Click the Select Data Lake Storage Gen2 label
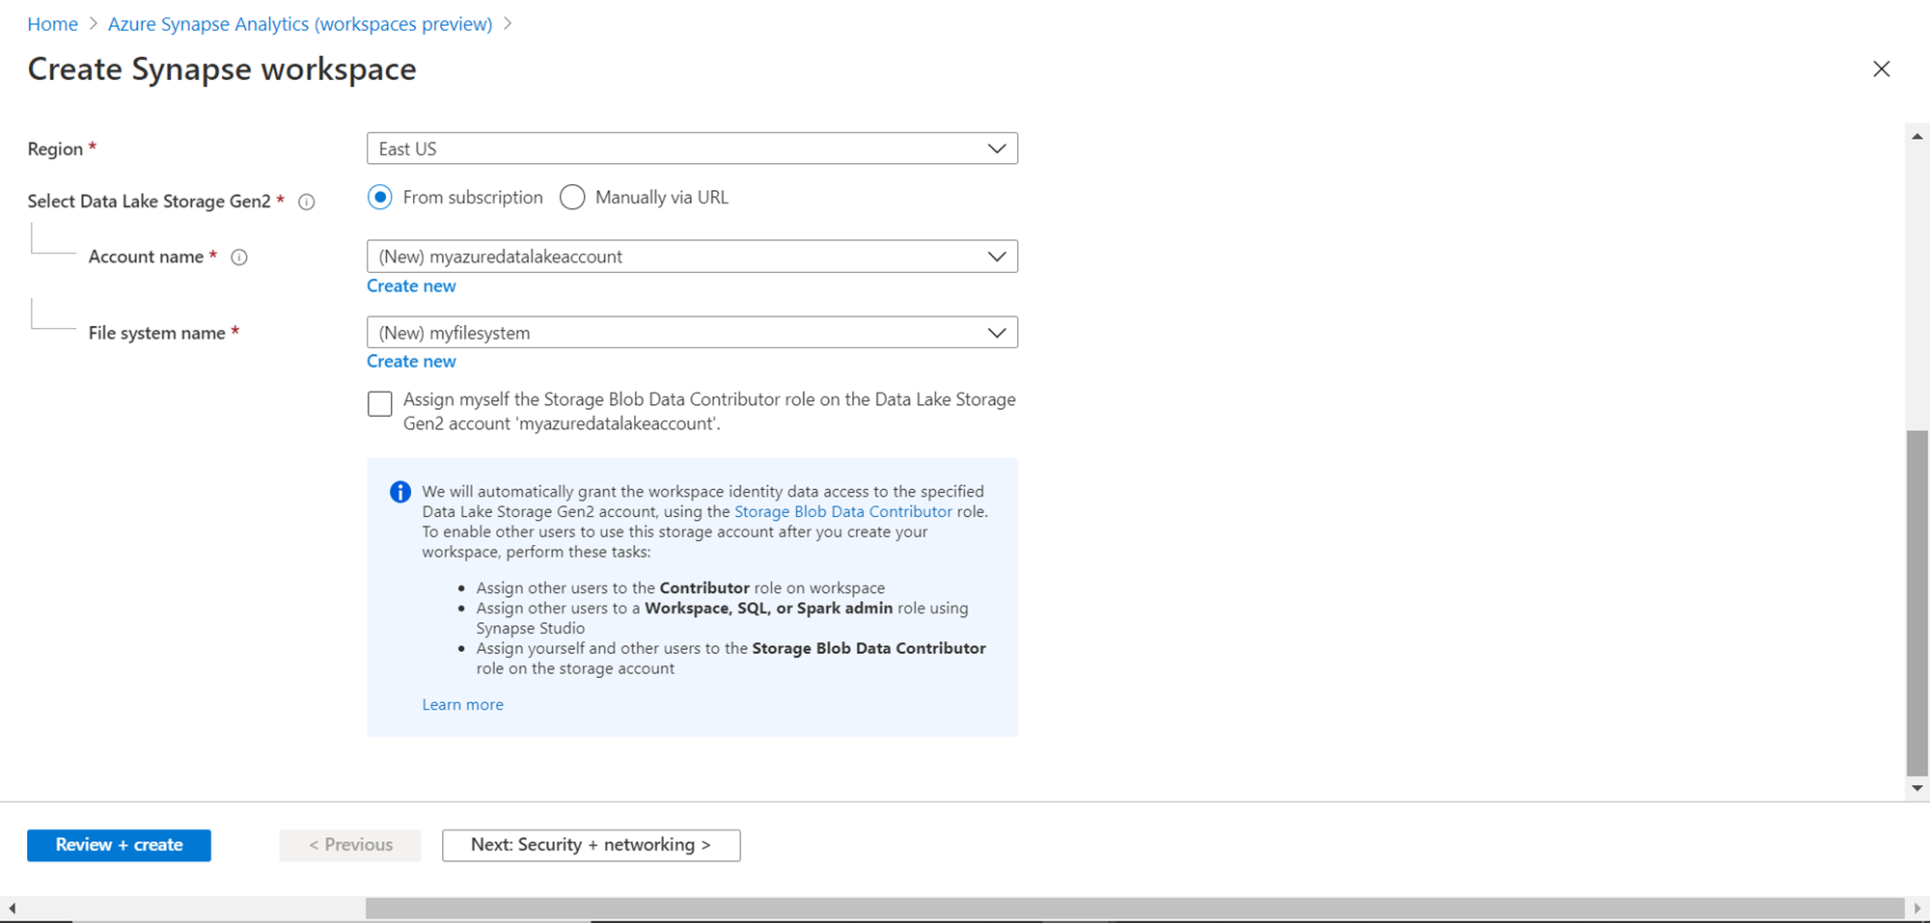The width and height of the screenshot is (1930, 923). tap(149, 202)
